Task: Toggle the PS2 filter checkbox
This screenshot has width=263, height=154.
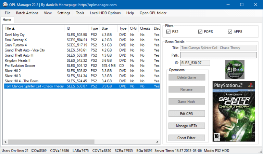Action: (x=168, y=32)
